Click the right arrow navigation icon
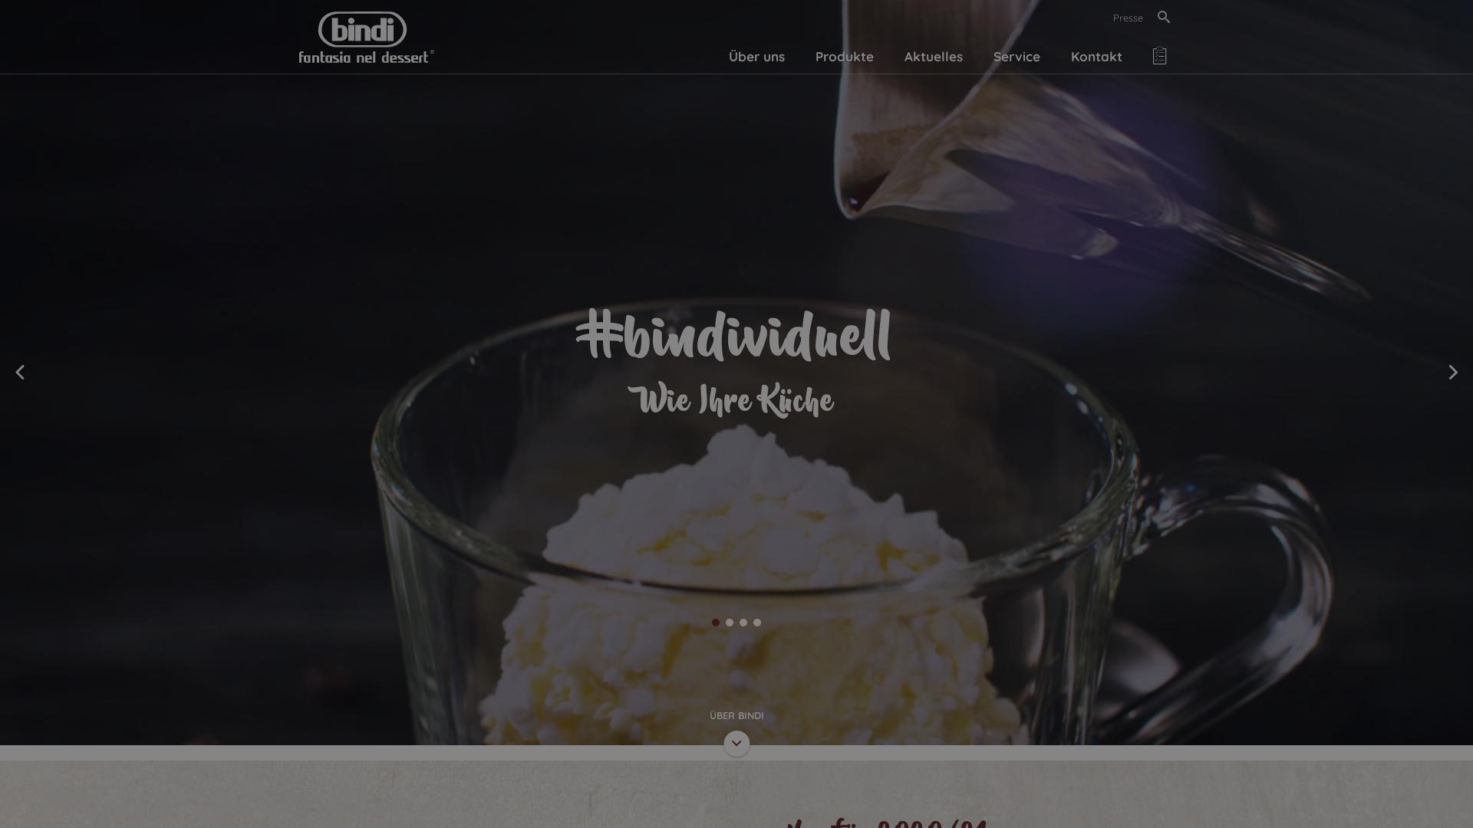The image size is (1473, 828). point(1454,372)
